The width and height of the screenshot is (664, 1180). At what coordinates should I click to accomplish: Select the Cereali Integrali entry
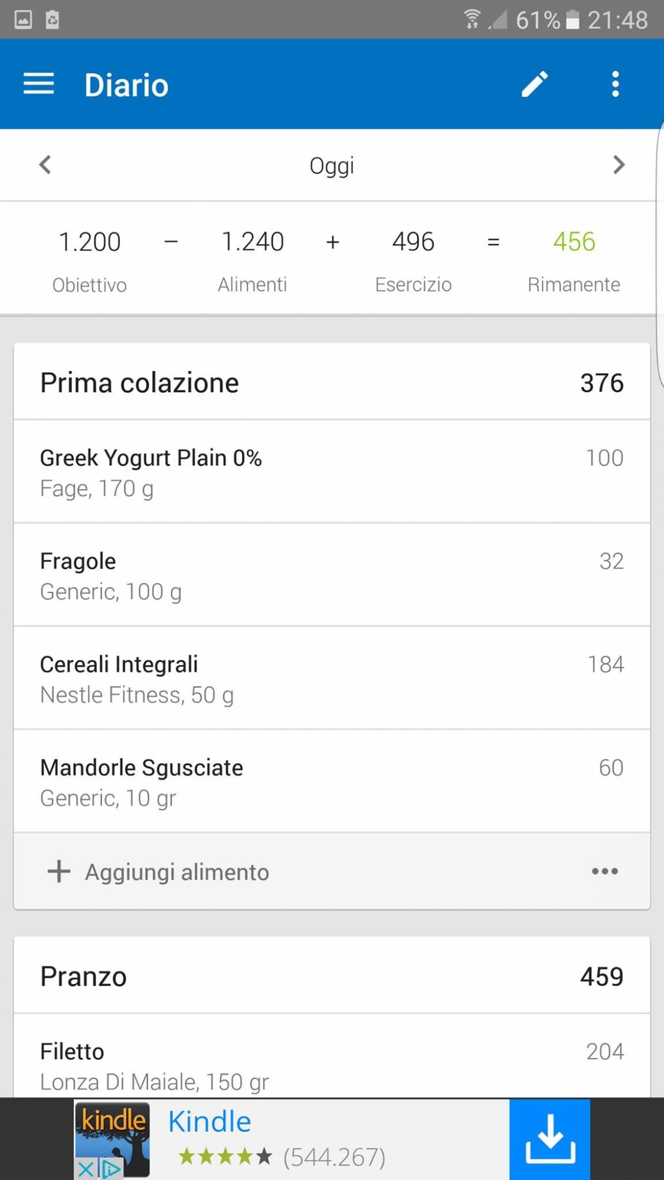(x=332, y=678)
